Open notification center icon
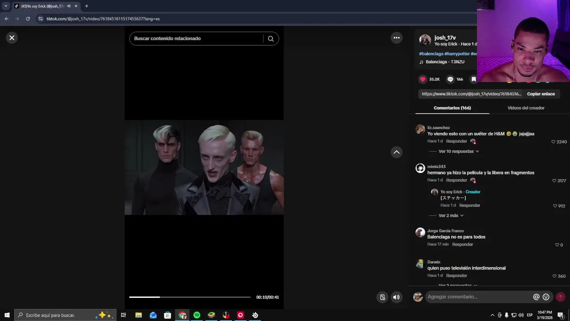The image size is (570, 321). tap(561, 315)
